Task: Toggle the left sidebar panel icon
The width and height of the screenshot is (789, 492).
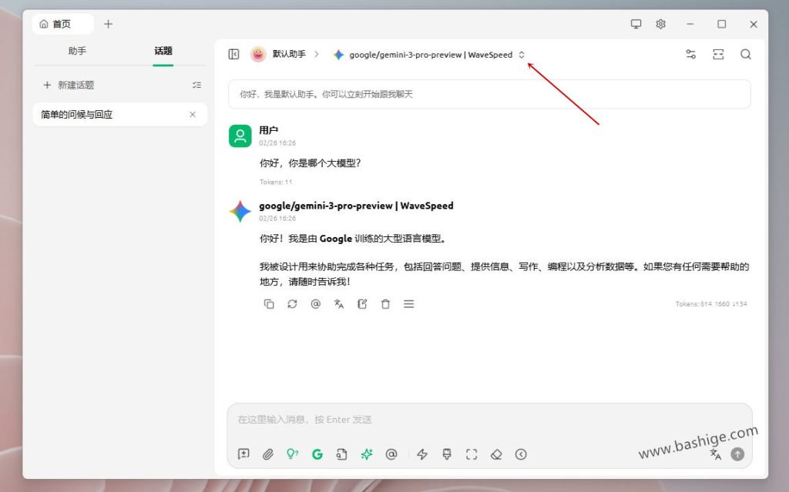Action: [233, 54]
